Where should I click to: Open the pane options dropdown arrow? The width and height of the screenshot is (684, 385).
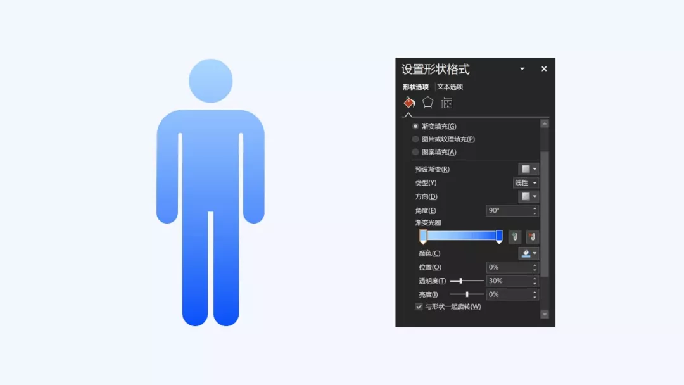[x=522, y=69]
